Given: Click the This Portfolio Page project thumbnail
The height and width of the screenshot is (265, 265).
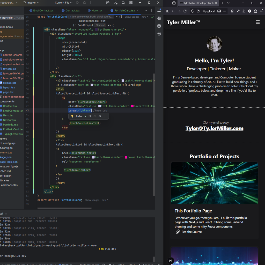Looking at the screenshot, I should tap(214, 183).
